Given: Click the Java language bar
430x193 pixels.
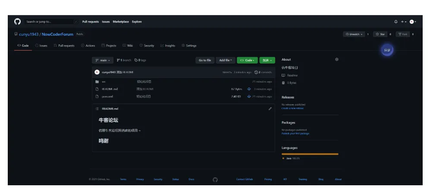Looking at the screenshot, I should click(x=310, y=154).
